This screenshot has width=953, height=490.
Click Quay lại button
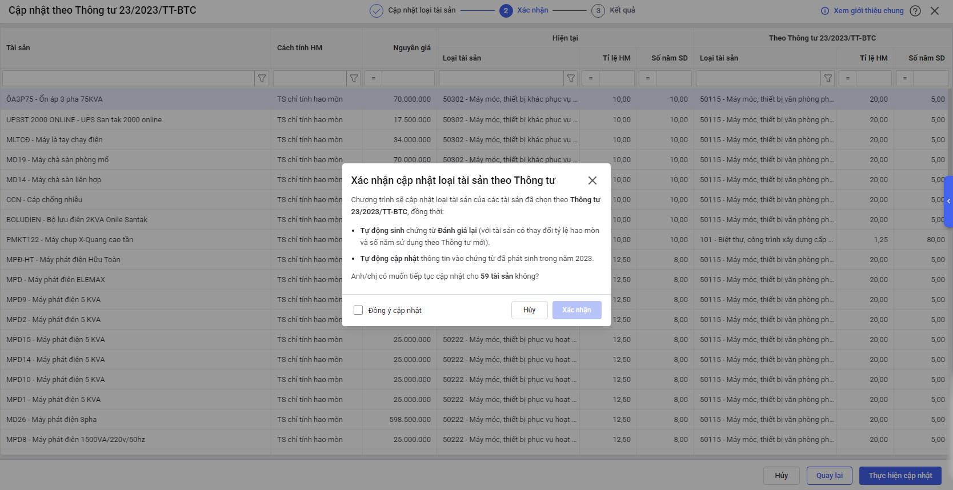pos(829,476)
